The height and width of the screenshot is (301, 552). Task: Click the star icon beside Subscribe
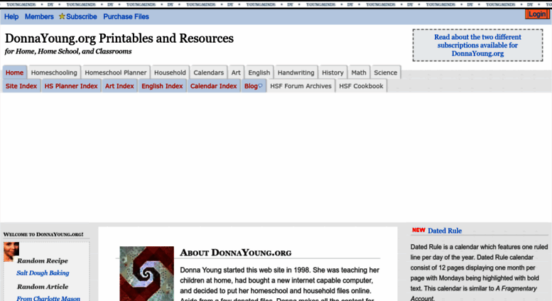62,16
